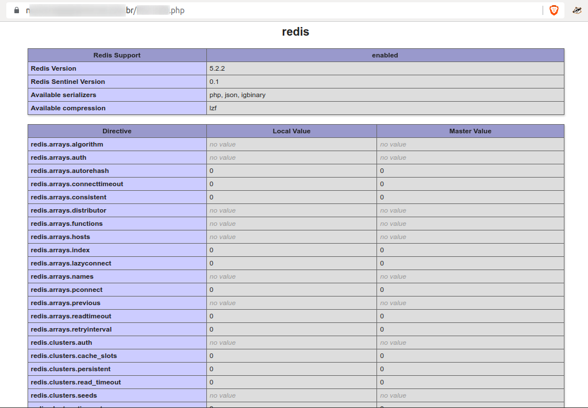This screenshot has width=588, height=408.
Task: Click master value 0 of redis.arrays.pconnect
Action: [382, 290]
